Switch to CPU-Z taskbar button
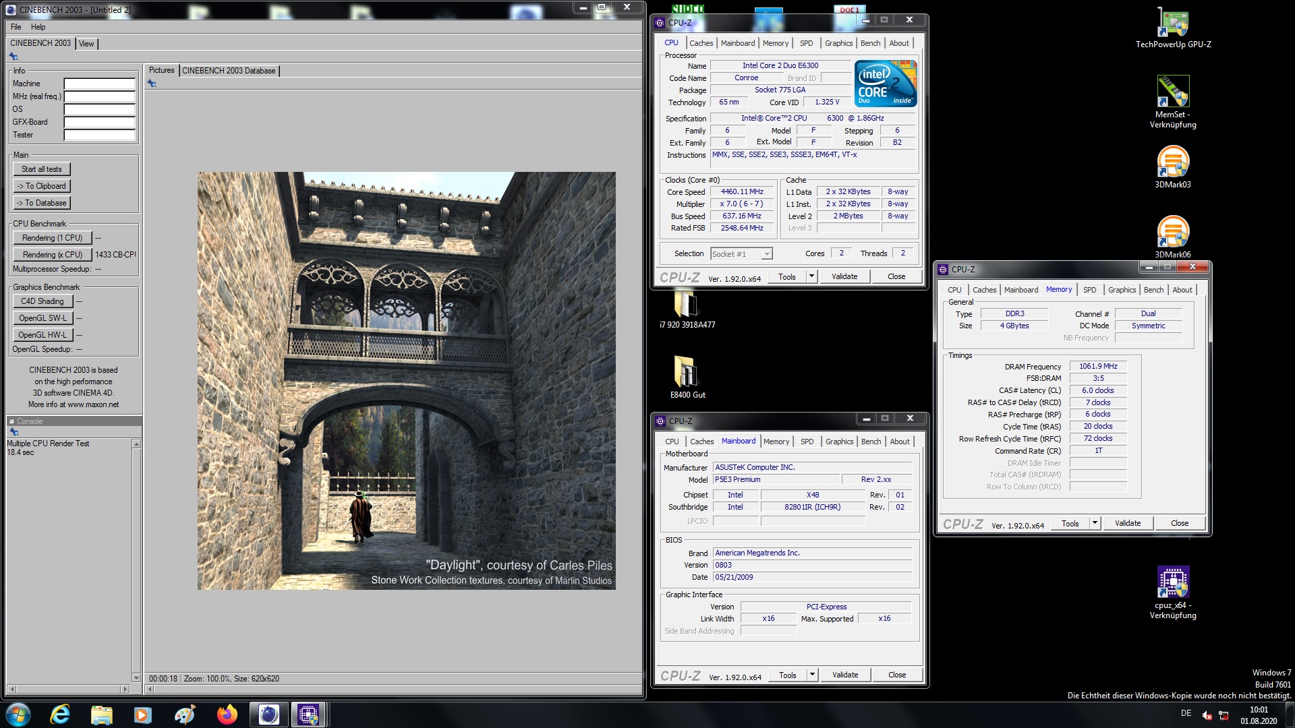Image resolution: width=1295 pixels, height=728 pixels. (309, 715)
